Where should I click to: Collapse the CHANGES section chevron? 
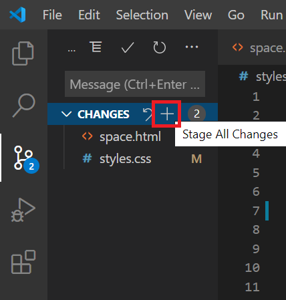(66, 114)
